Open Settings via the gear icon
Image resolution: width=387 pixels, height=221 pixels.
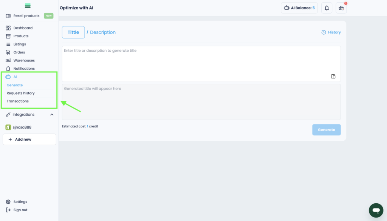click(8, 202)
